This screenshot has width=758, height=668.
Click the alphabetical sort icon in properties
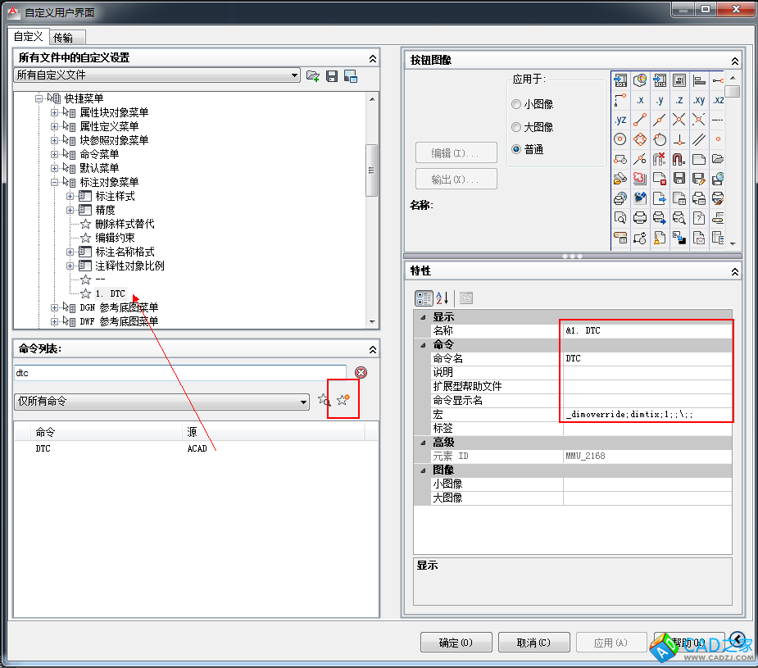[x=443, y=298]
